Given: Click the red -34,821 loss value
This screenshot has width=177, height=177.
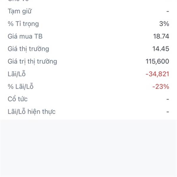Looking at the screenshot, I should coord(157,74).
